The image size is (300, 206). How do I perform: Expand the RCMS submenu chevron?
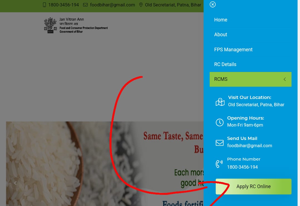[x=285, y=79]
